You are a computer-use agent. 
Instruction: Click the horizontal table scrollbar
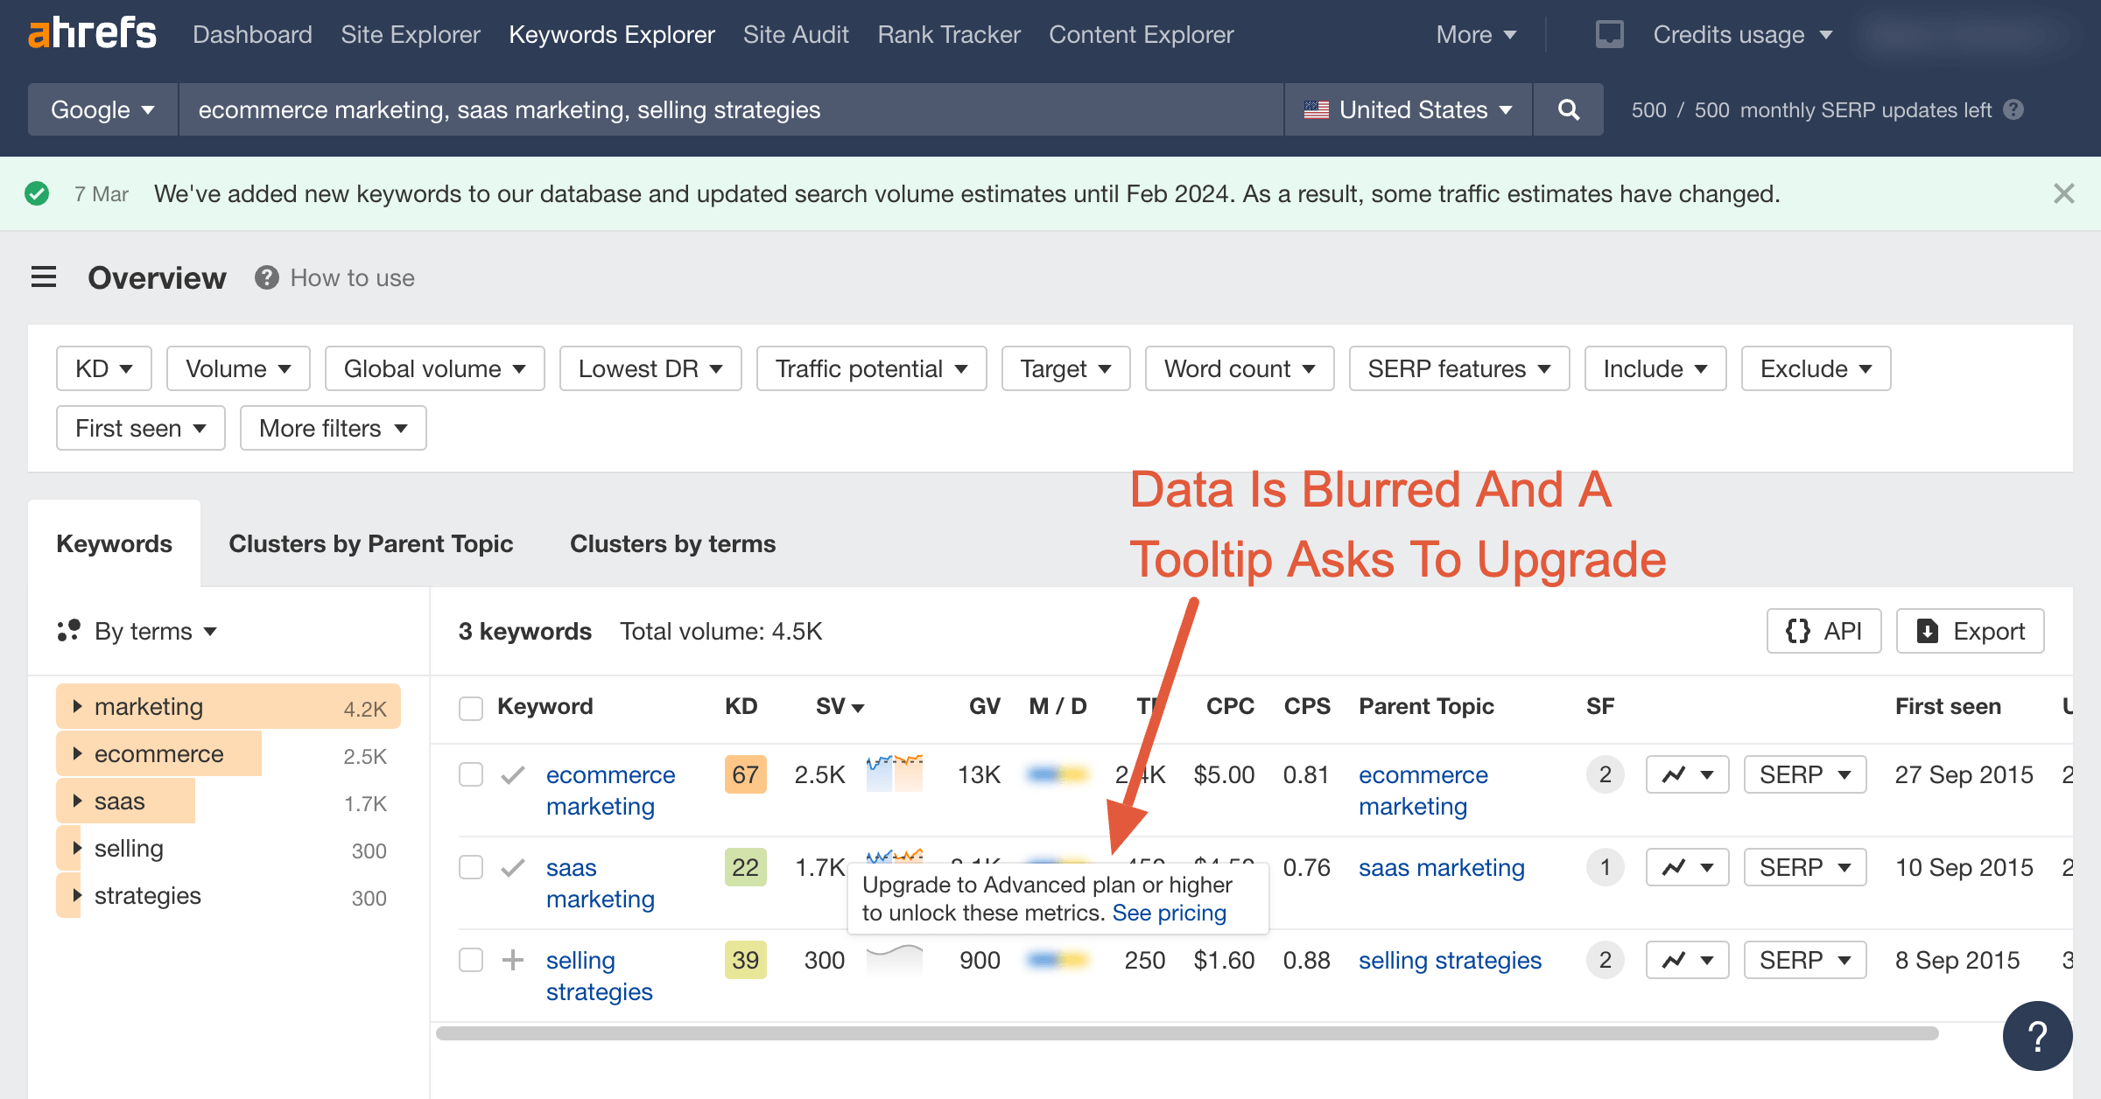click(1187, 1033)
